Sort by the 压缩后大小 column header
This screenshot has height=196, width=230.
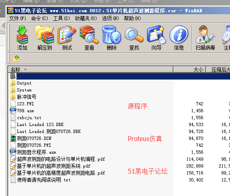(x=218, y=69)
